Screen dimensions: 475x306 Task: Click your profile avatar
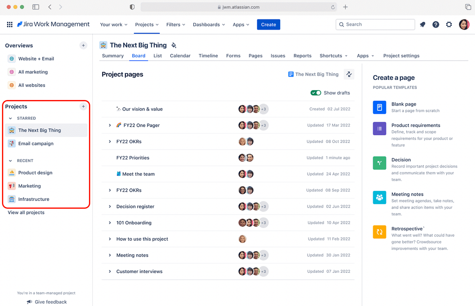click(464, 24)
